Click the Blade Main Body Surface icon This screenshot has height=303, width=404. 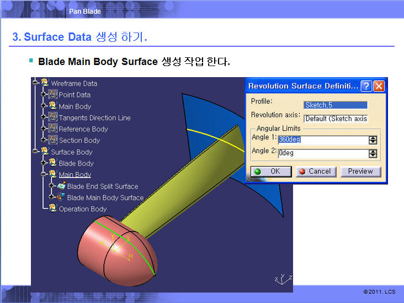click(61, 197)
